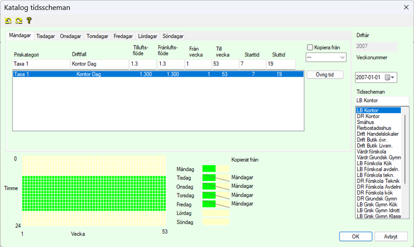This screenshot has width=414, height=247.
Task: Enable the Kopiera från checkbox
Action: pos(310,47)
